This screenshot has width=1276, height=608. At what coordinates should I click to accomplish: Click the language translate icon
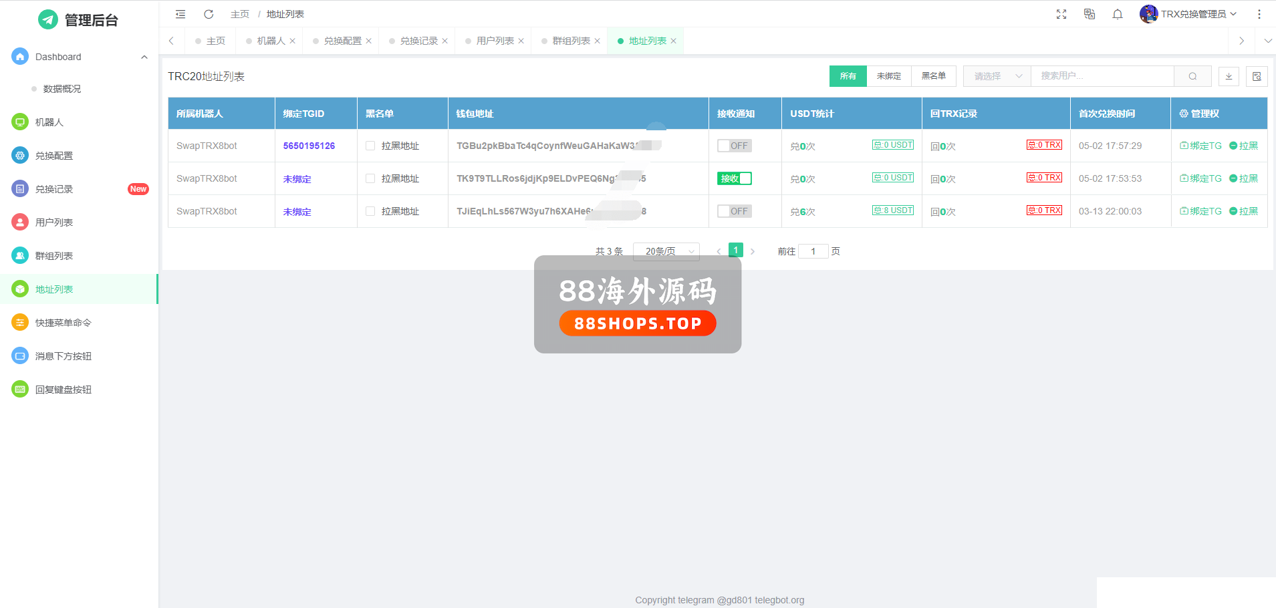click(1090, 14)
